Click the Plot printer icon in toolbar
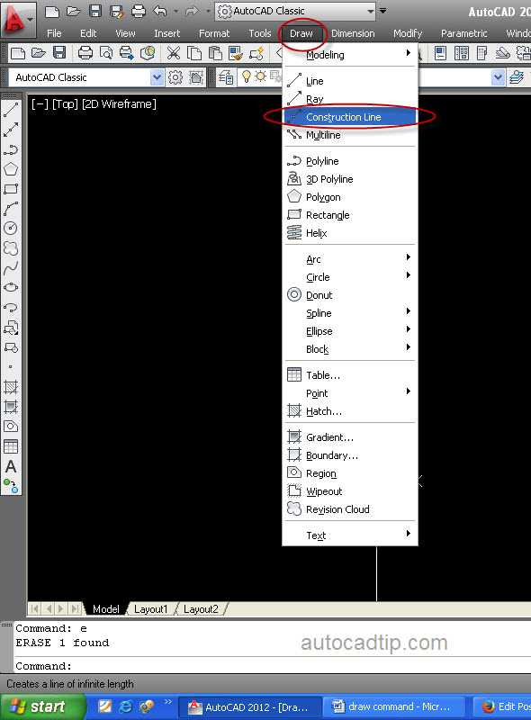This screenshot has width=531, height=720. click(85, 53)
